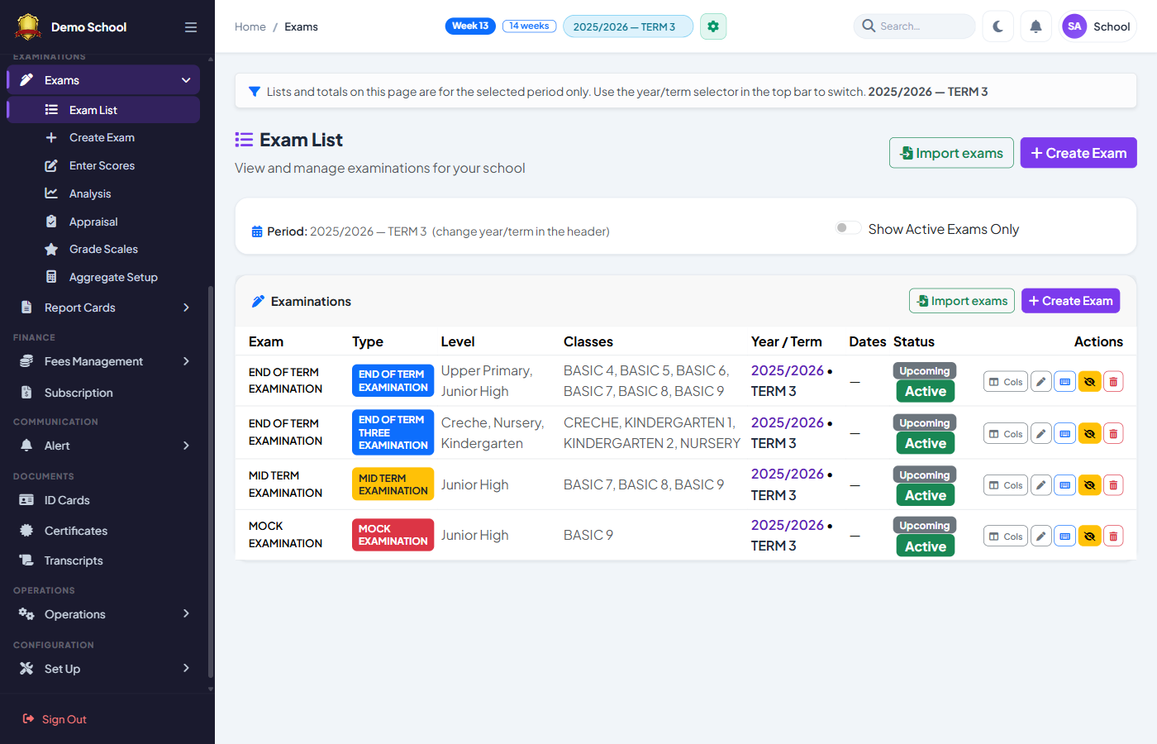Click the keyboard icon in the Upper Primary exam row
Image resolution: width=1157 pixels, height=744 pixels.
[1065, 382]
